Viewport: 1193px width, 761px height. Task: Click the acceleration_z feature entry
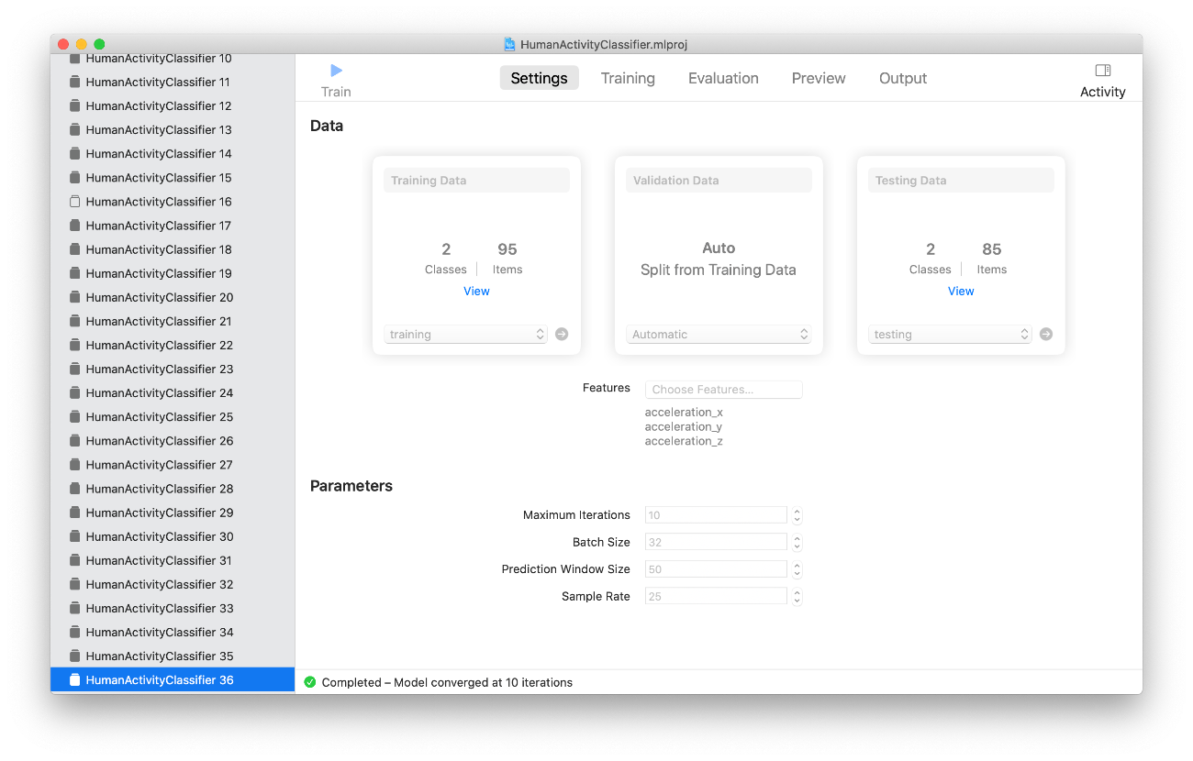click(684, 442)
